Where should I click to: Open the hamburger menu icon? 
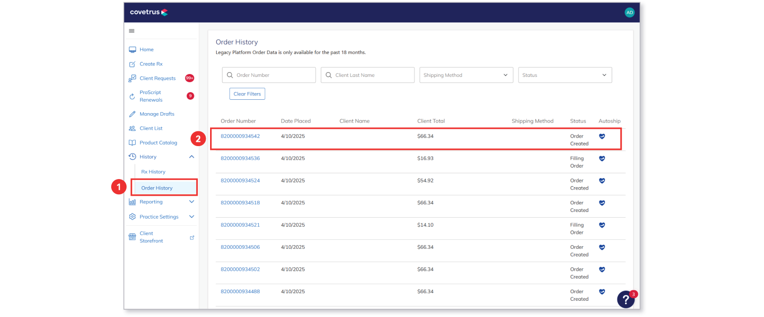pyautogui.click(x=132, y=31)
